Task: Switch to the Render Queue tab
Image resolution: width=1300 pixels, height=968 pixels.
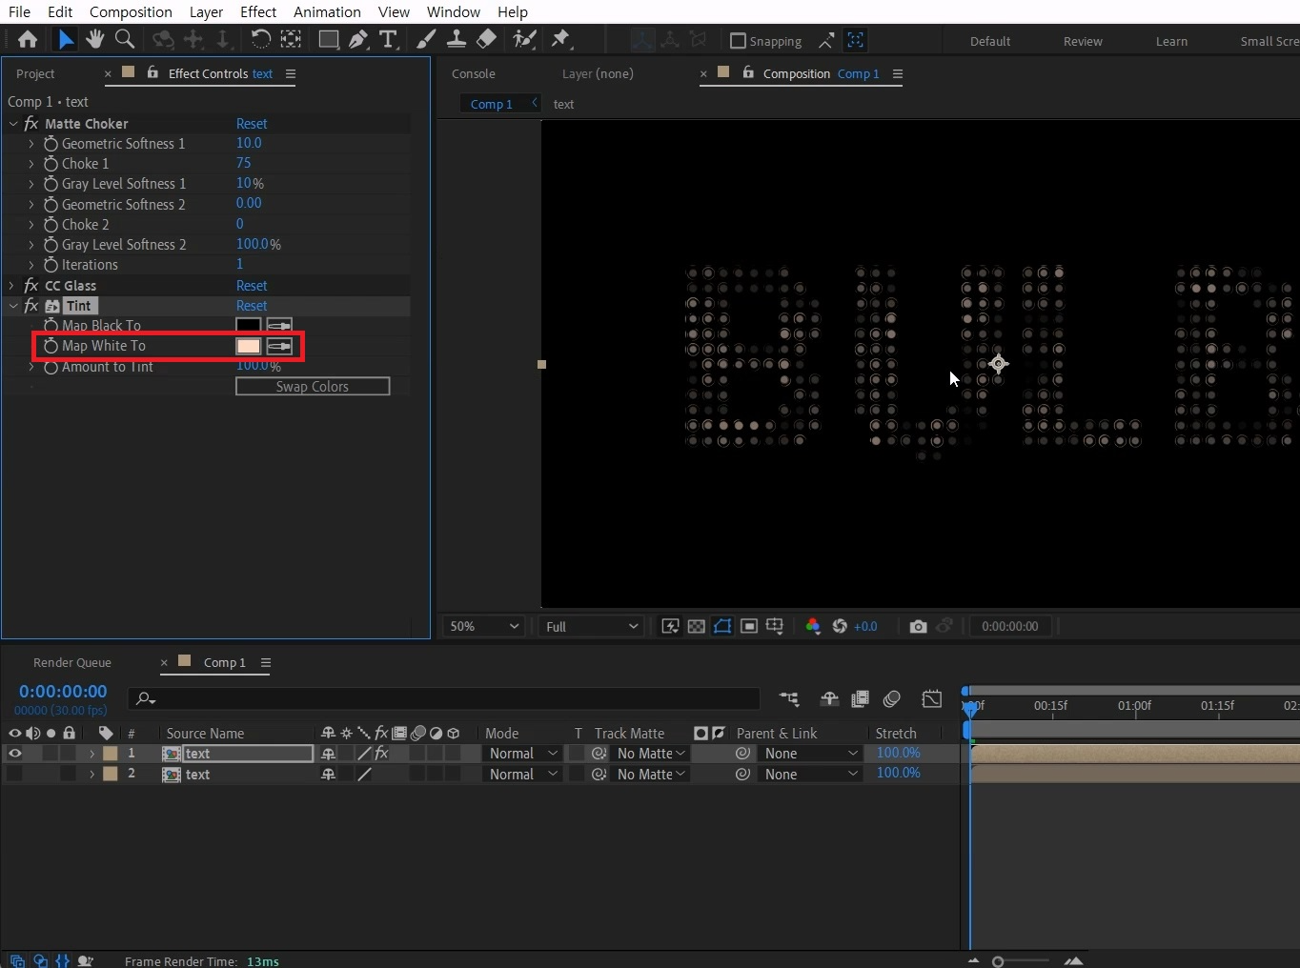Action: pyautogui.click(x=72, y=662)
